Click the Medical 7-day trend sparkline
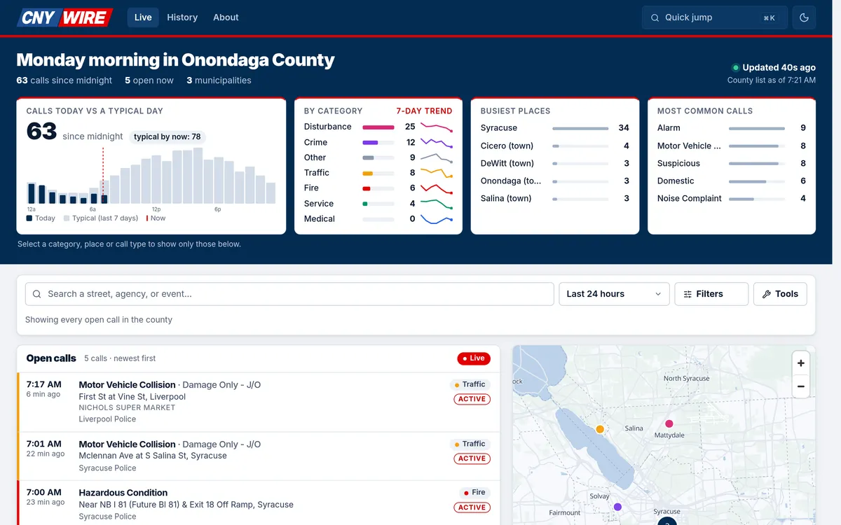The width and height of the screenshot is (841, 525). coord(437,219)
